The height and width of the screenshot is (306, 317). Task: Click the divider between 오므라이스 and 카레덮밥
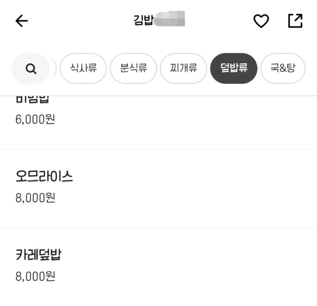[x=158, y=227]
